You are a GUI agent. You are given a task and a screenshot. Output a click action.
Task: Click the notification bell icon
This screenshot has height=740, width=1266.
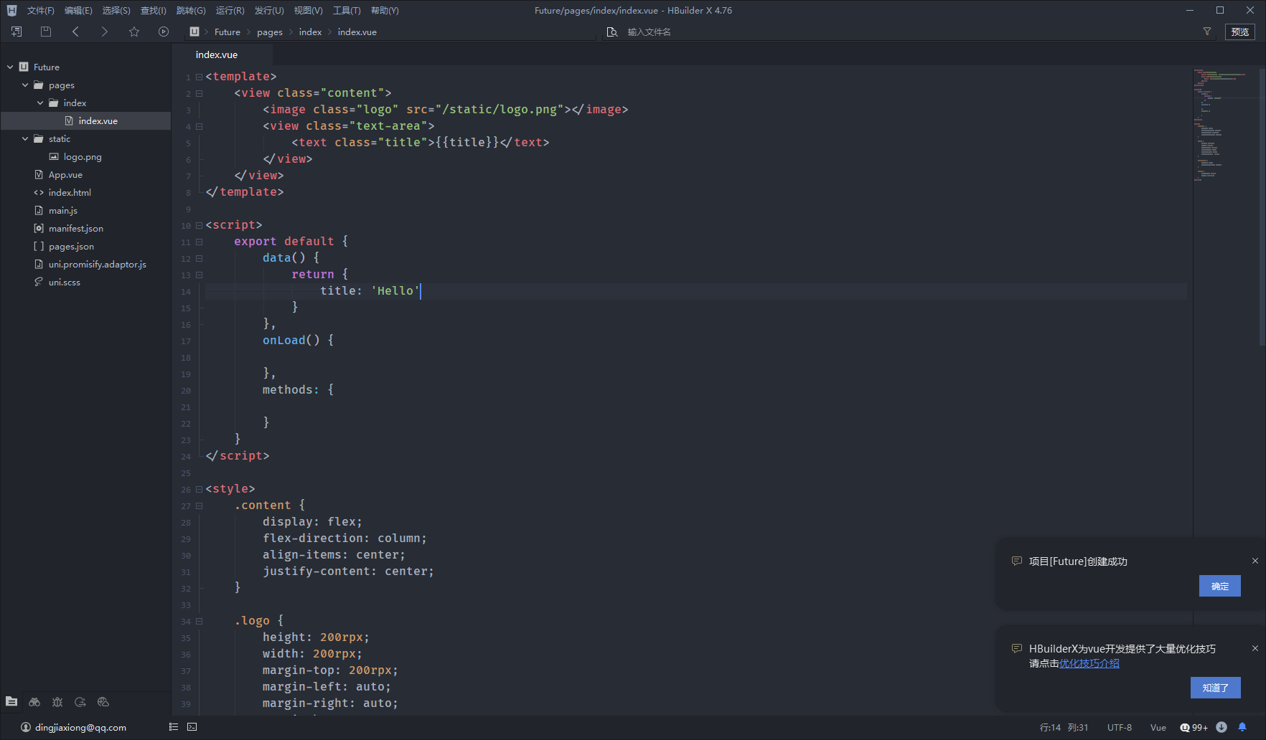1242,727
